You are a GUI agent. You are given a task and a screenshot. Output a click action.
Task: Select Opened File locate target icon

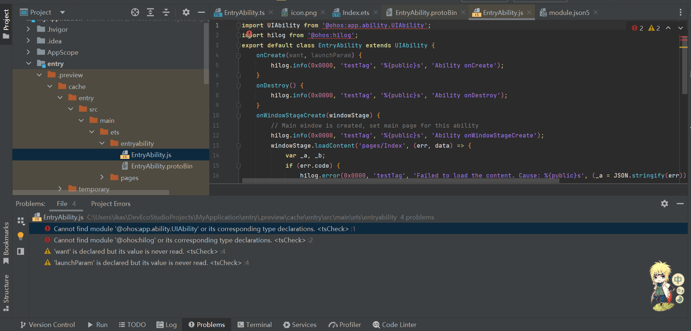pos(135,12)
